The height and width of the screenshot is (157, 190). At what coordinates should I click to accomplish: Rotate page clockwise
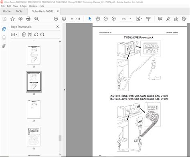pyautogui.click(x=42, y=35)
